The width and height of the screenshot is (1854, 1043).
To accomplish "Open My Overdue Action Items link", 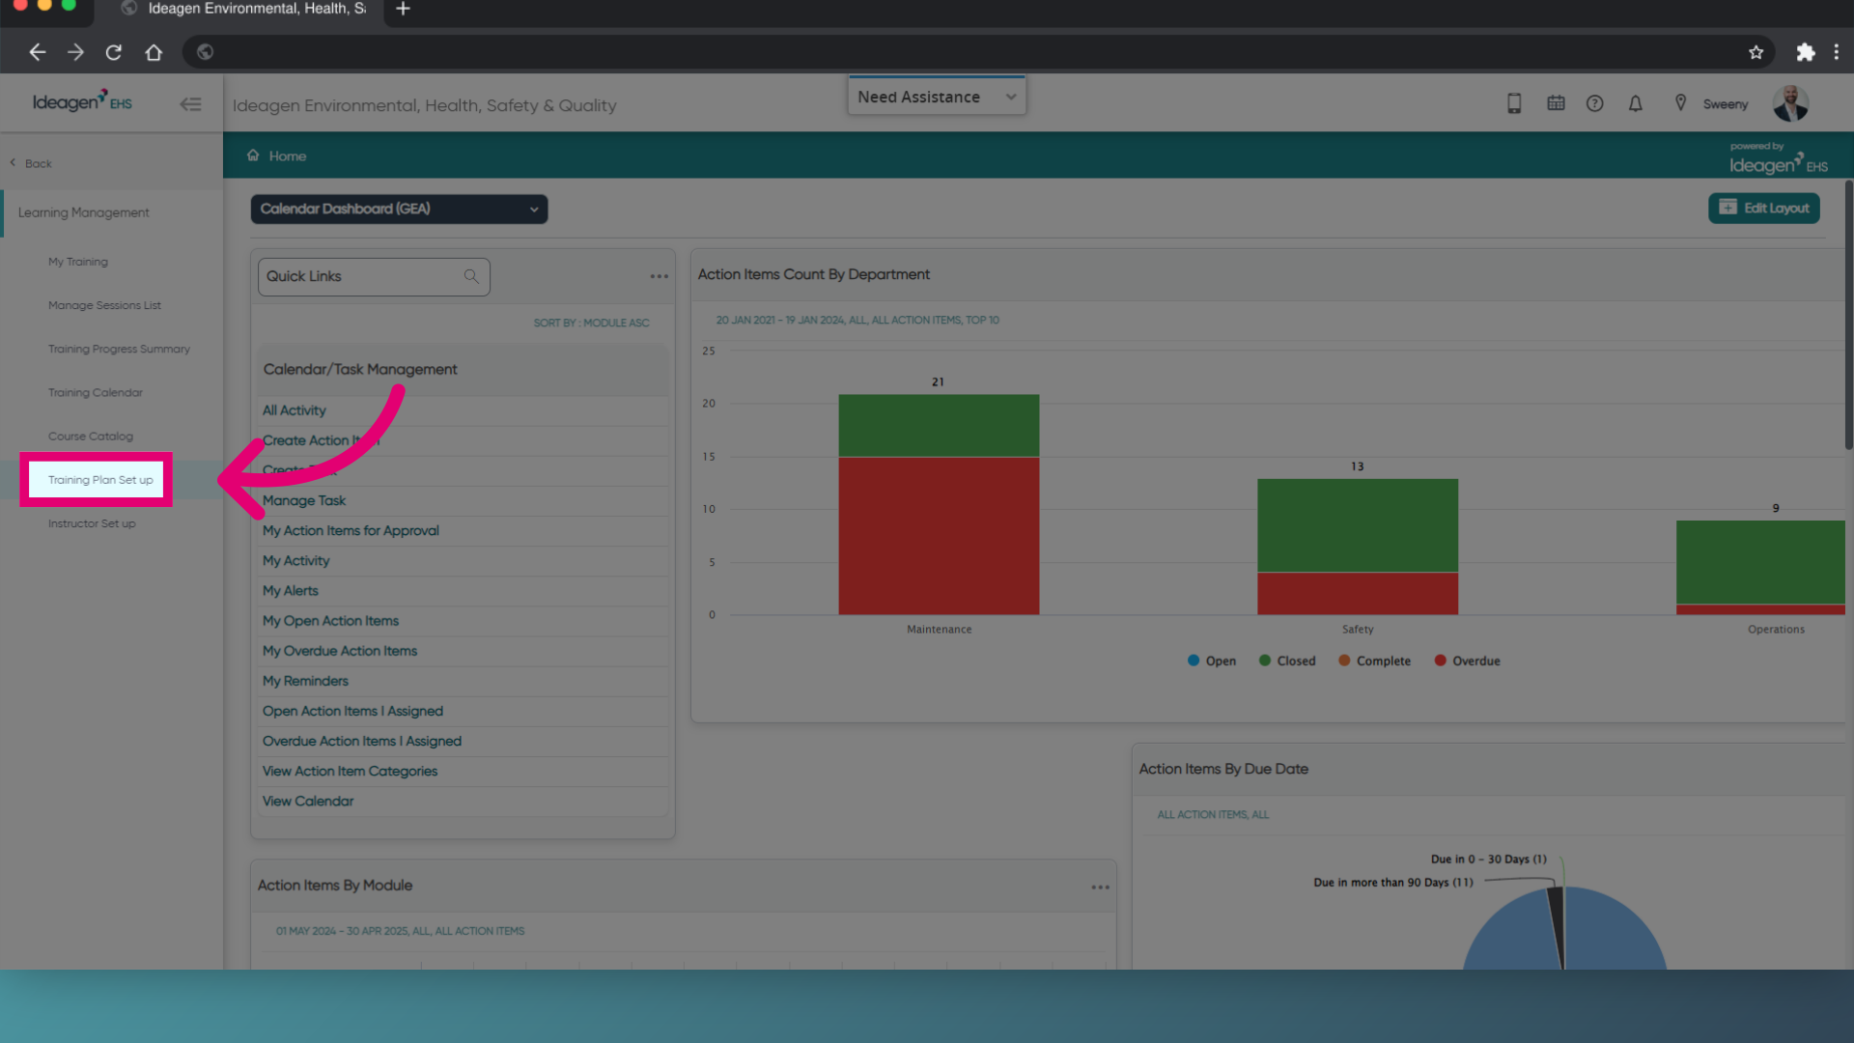I will tap(340, 650).
